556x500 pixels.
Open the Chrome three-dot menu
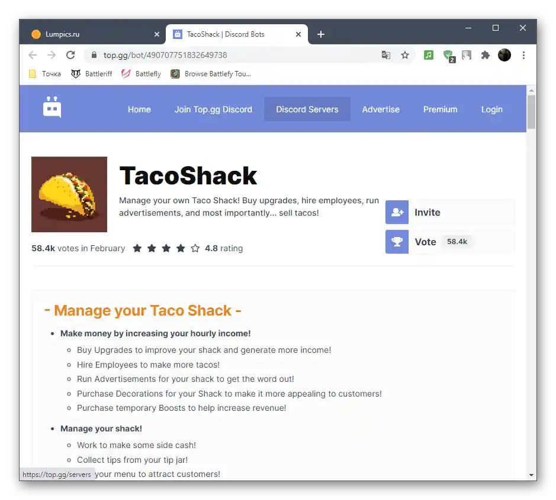(x=523, y=55)
